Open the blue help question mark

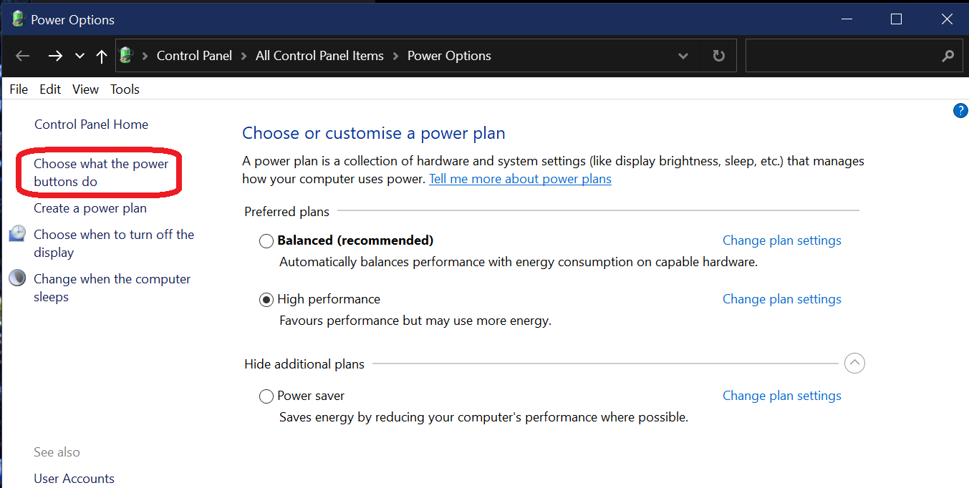(960, 111)
